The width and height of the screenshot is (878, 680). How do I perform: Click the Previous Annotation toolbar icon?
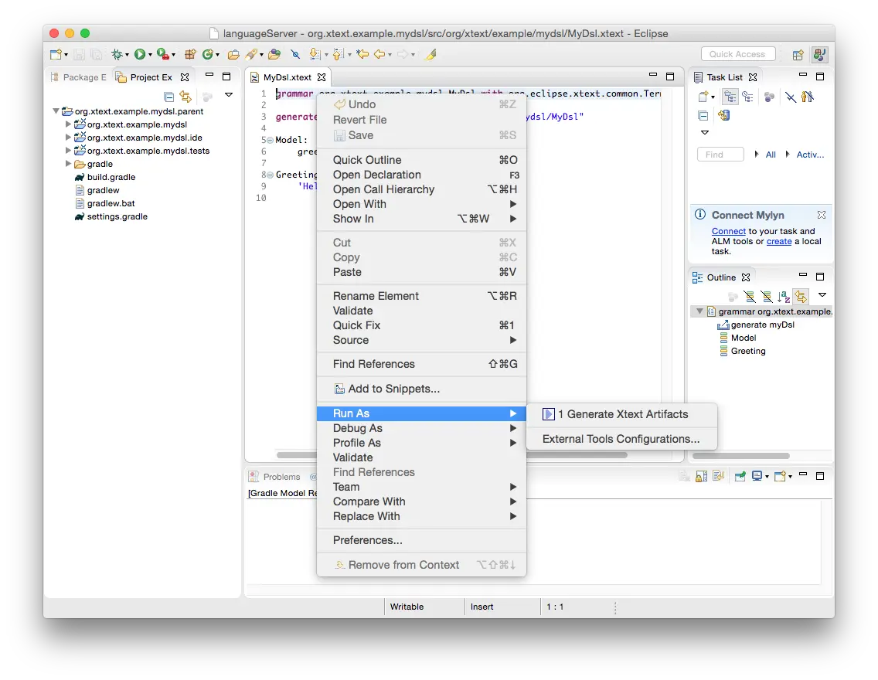point(338,54)
